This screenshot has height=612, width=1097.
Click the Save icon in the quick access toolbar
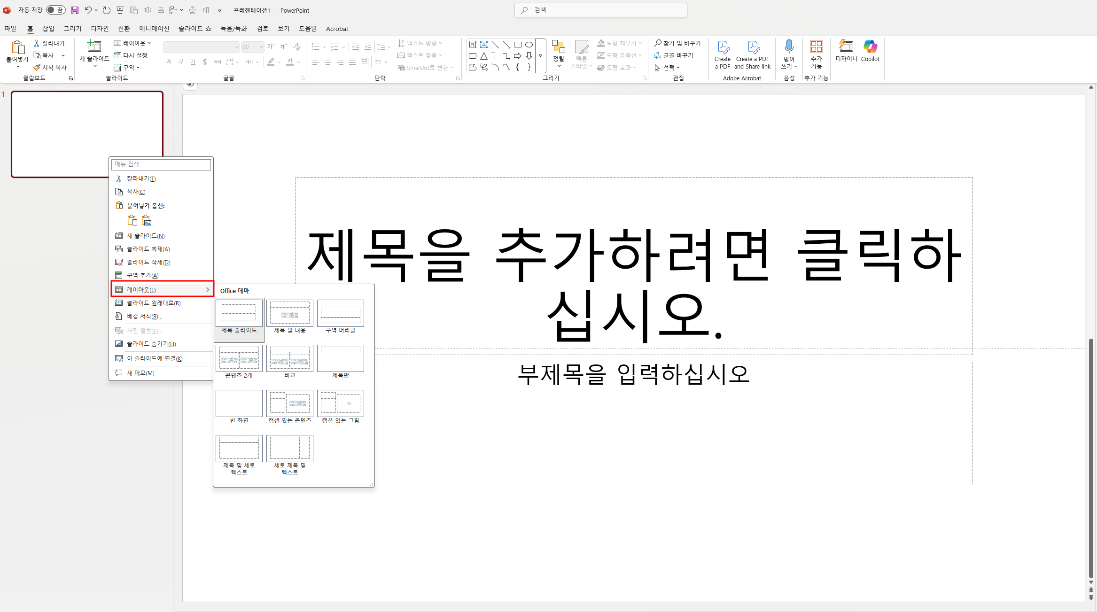(x=75, y=10)
